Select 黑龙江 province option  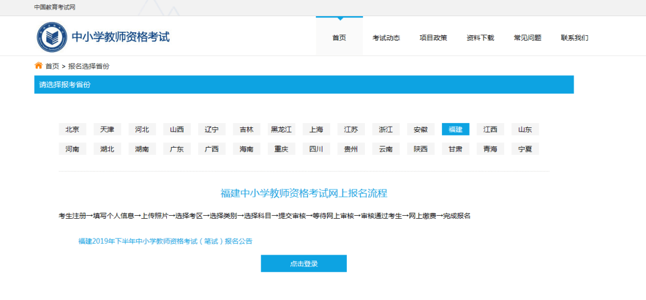point(281,129)
